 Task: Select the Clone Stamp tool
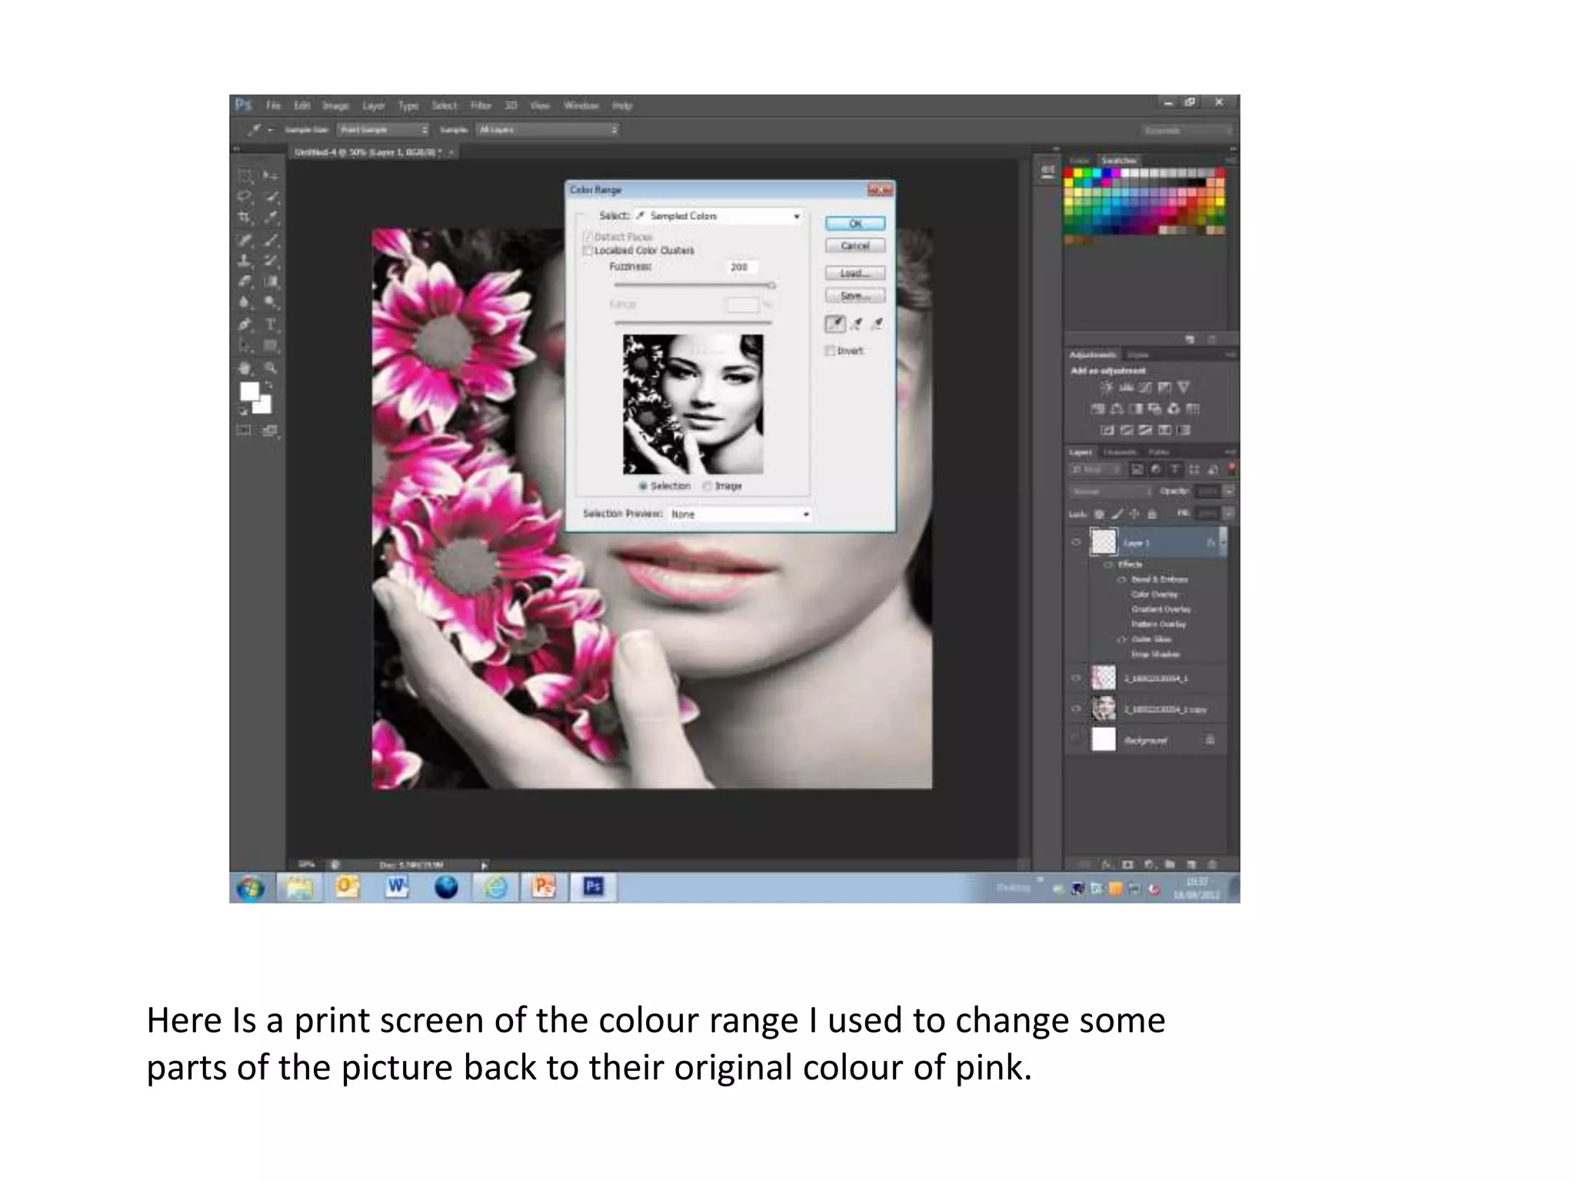click(x=245, y=261)
